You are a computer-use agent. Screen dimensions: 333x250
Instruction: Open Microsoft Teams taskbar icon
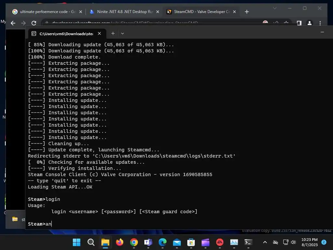[148, 242]
